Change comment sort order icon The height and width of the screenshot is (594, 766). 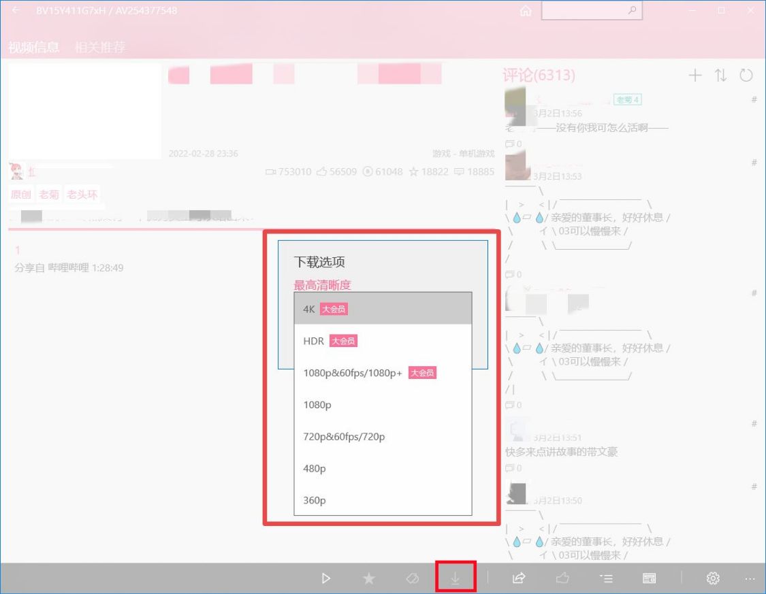pos(720,75)
